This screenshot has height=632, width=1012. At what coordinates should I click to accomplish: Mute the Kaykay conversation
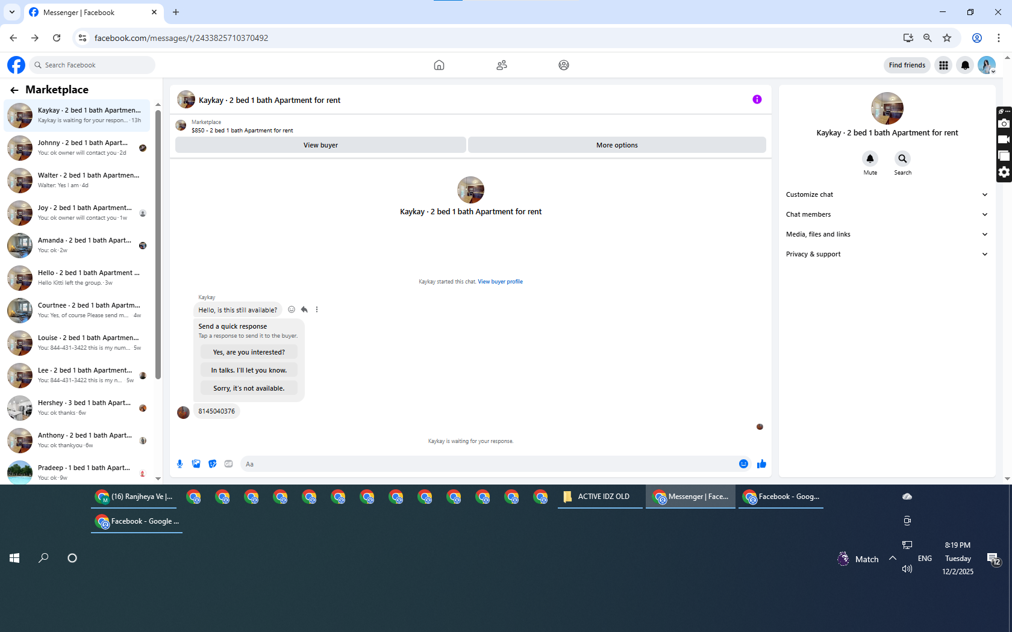tap(870, 159)
